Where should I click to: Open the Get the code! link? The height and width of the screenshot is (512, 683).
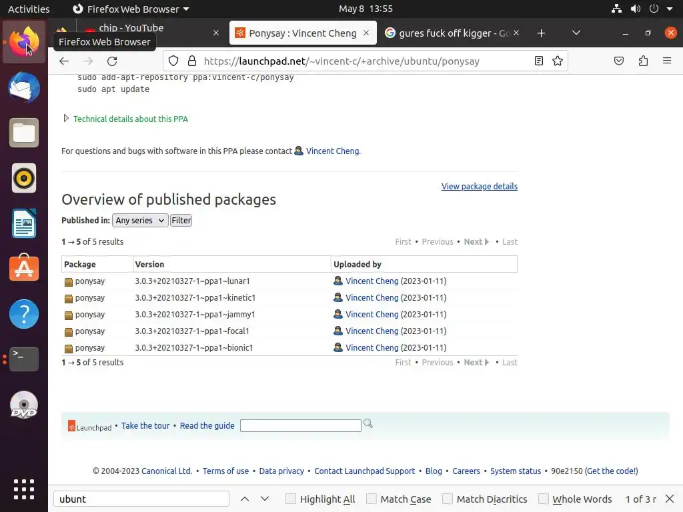pyautogui.click(x=612, y=471)
